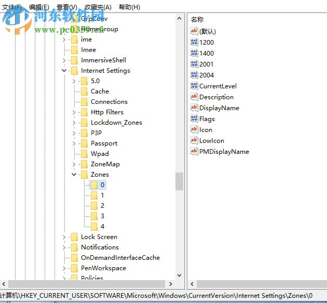Click the folder icon of ZoneMap key

pyautogui.click(x=84, y=164)
